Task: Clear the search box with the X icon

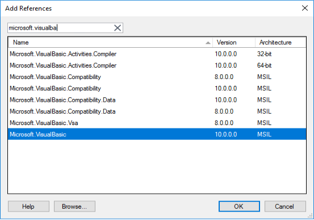Action: [x=118, y=28]
